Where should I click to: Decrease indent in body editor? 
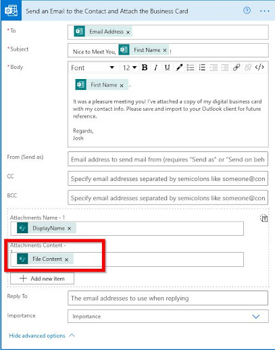214,68
